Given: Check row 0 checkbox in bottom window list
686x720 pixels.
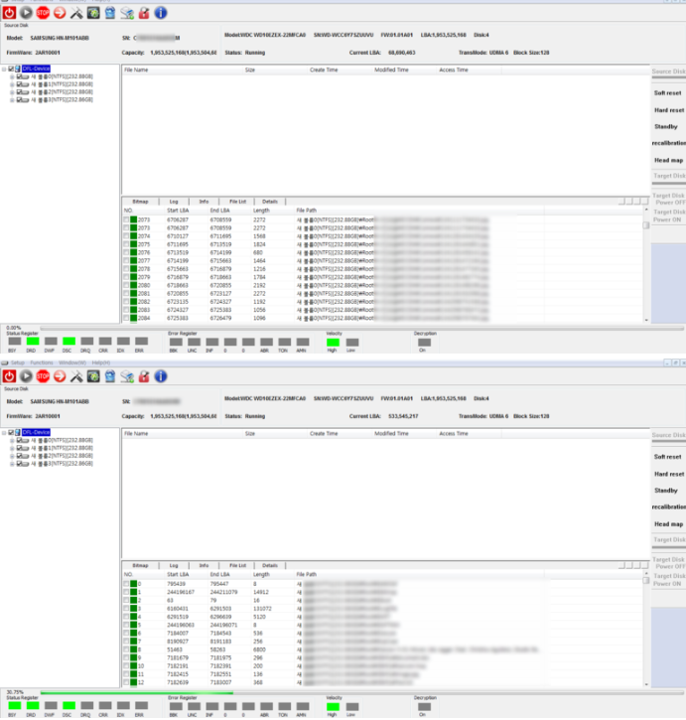Looking at the screenshot, I should (126, 584).
